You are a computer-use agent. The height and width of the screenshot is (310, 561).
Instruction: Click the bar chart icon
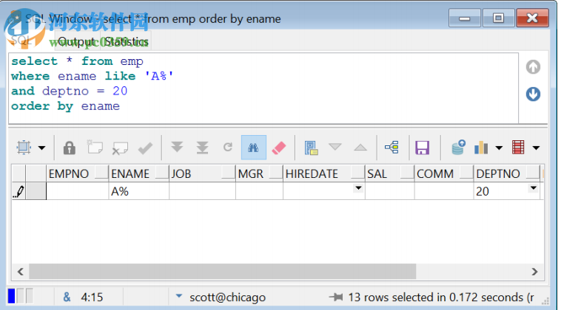[x=481, y=148]
